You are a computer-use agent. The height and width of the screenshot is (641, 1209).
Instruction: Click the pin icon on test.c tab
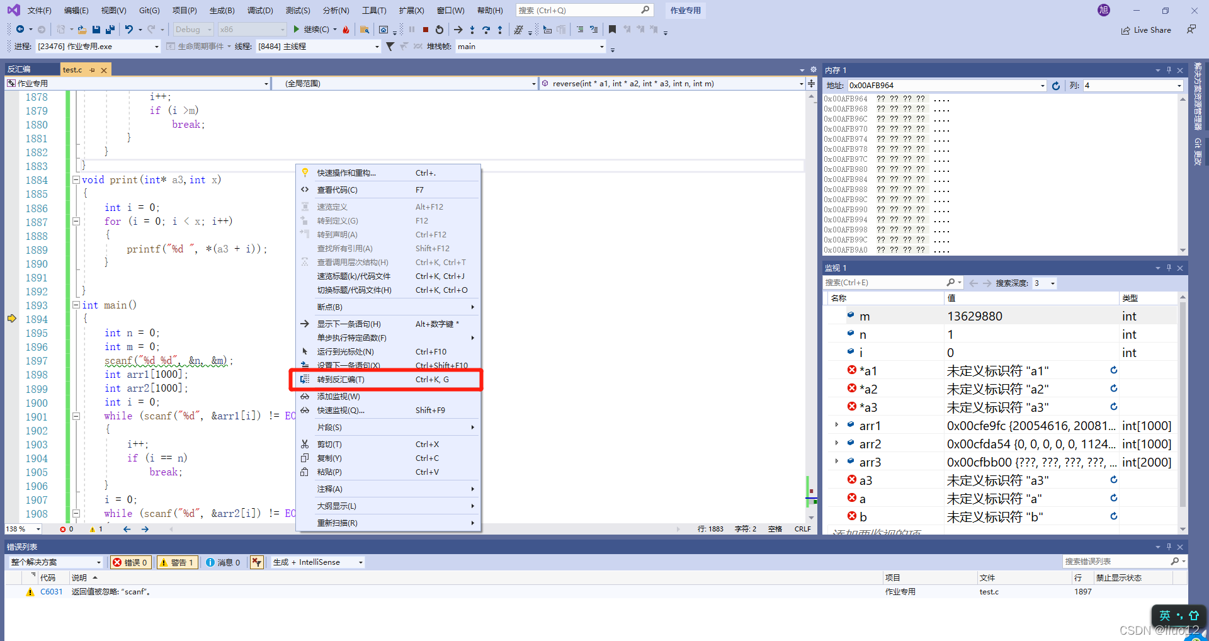[92, 70]
